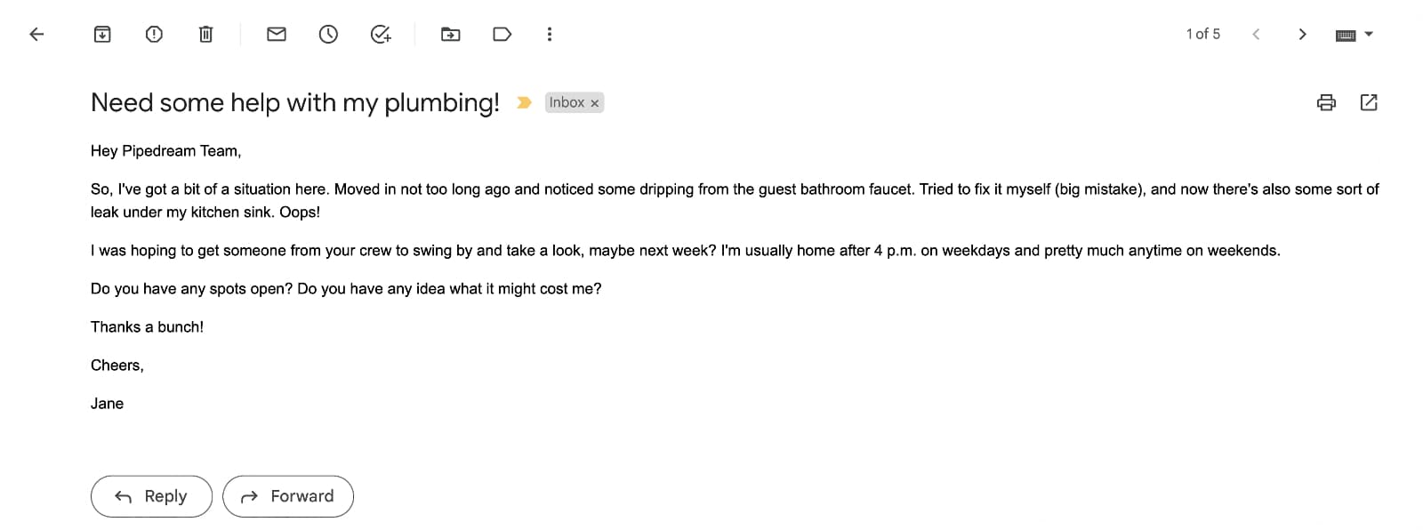This screenshot has width=1423, height=530.
Task: Expand the input tools keyboard dropdown
Action: click(x=1371, y=34)
